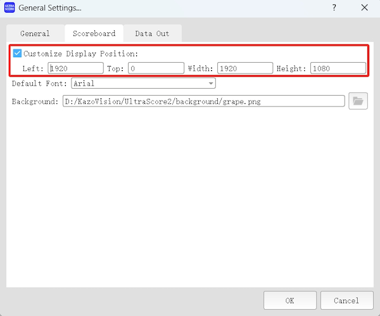Uncheck Customize Display Position checkbox
The image size is (380, 316).
coord(17,54)
